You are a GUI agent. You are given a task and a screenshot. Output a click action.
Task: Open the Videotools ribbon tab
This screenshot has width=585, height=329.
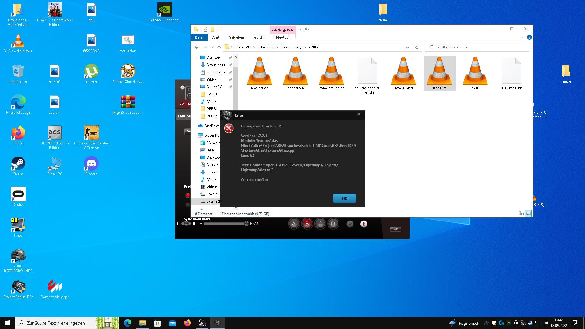282,37
